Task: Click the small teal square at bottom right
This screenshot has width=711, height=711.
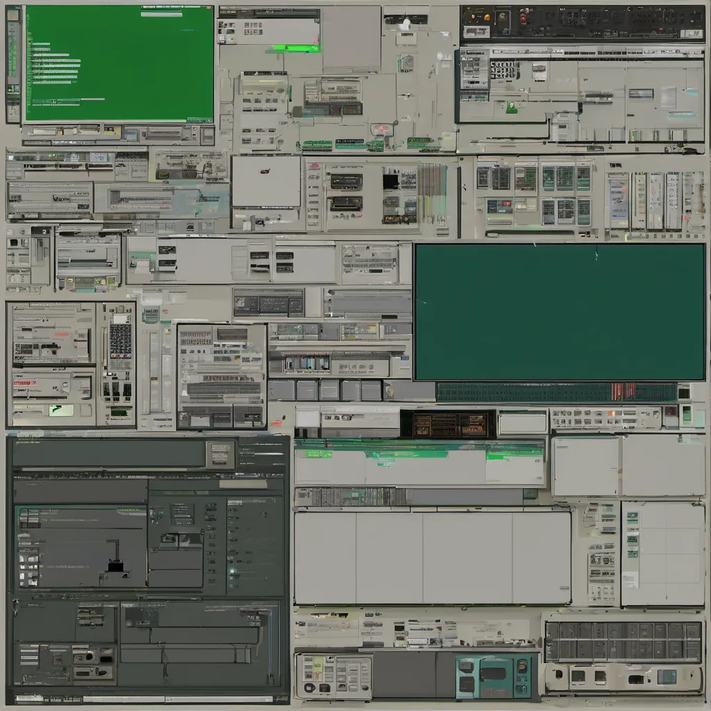Action: pyautogui.click(x=667, y=676)
